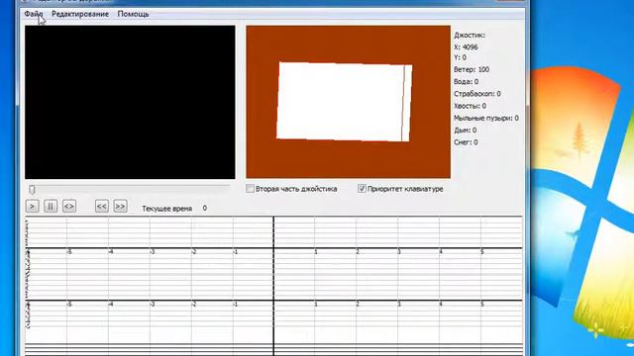
Task: Click the black video preview area
Action: [130, 102]
